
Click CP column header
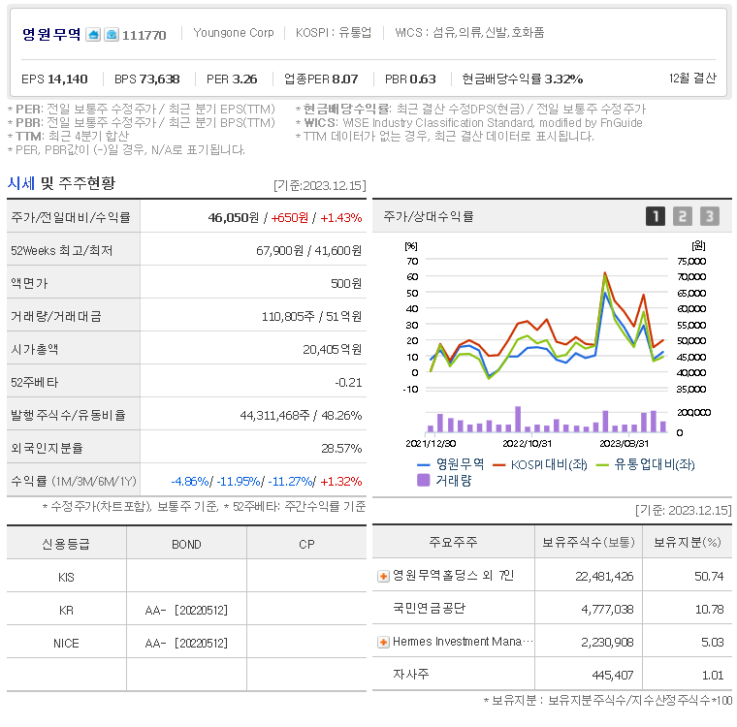point(307,544)
